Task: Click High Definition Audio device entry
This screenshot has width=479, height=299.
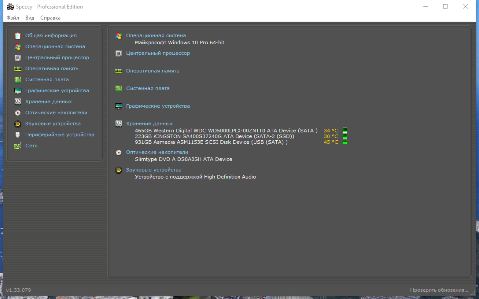Action: [x=196, y=177]
